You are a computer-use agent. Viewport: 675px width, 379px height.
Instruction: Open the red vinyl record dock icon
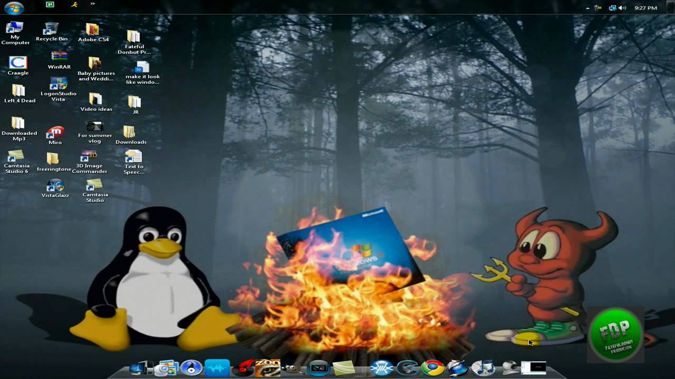[x=243, y=368]
